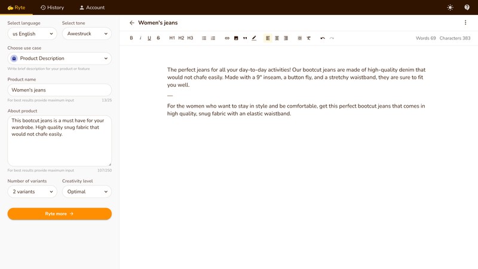The width and height of the screenshot is (478, 269).
Task: Open the Select language dropdown
Action: point(32,34)
